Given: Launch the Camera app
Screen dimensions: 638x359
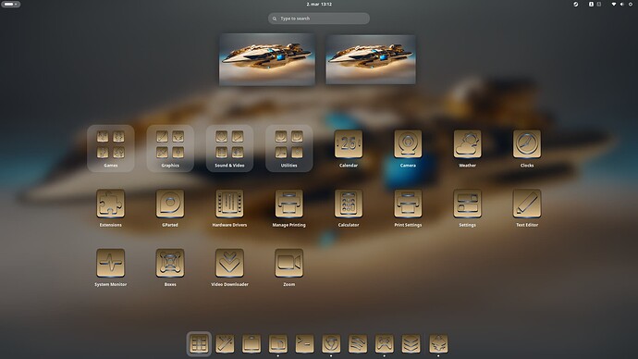Looking at the screenshot, I should coord(408,148).
